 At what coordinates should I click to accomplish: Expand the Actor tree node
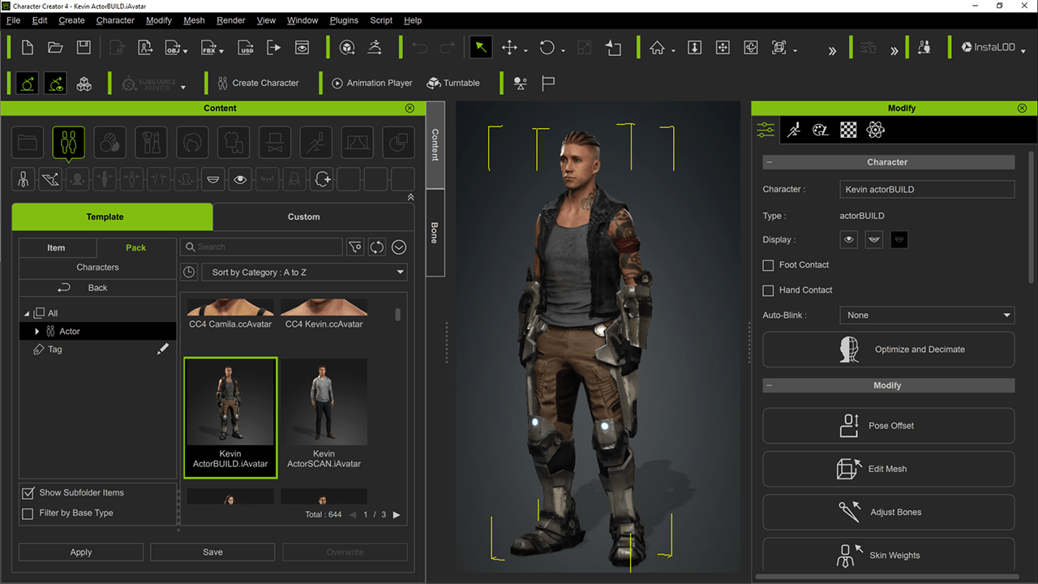pyautogui.click(x=37, y=331)
